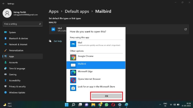Select Apps in the sidebar
The width and height of the screenshot is (193, 108).
tap(23, 56)
